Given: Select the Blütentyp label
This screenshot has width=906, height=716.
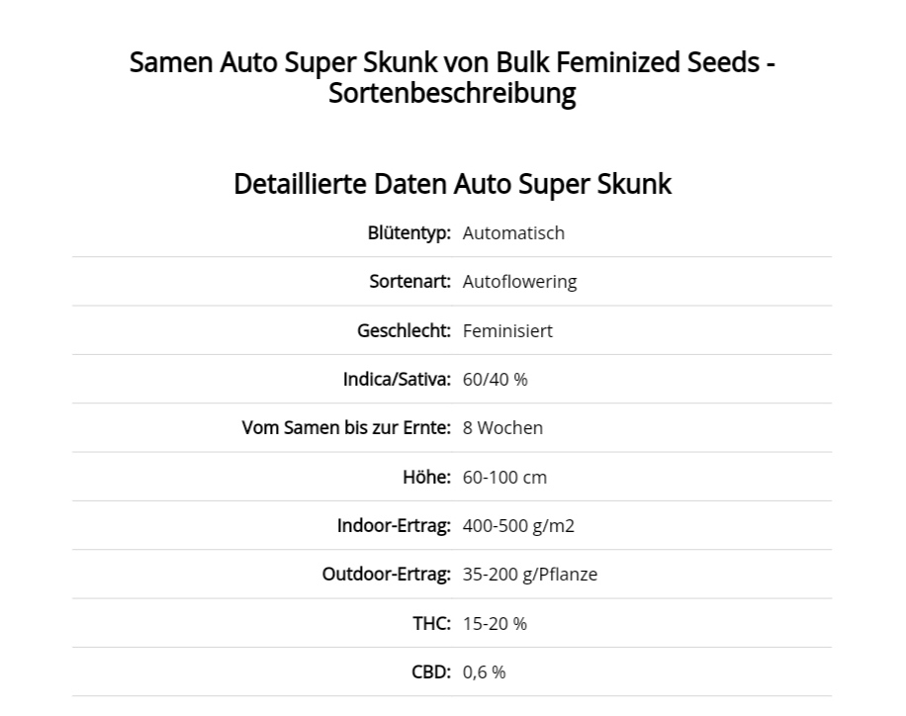Looking at the screenshot, I should click(409, 232).
